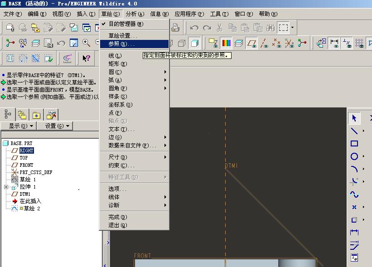The image size is (372, 267).
Task: Toggle datum planes display eye icon
Action: click(252, 43)
